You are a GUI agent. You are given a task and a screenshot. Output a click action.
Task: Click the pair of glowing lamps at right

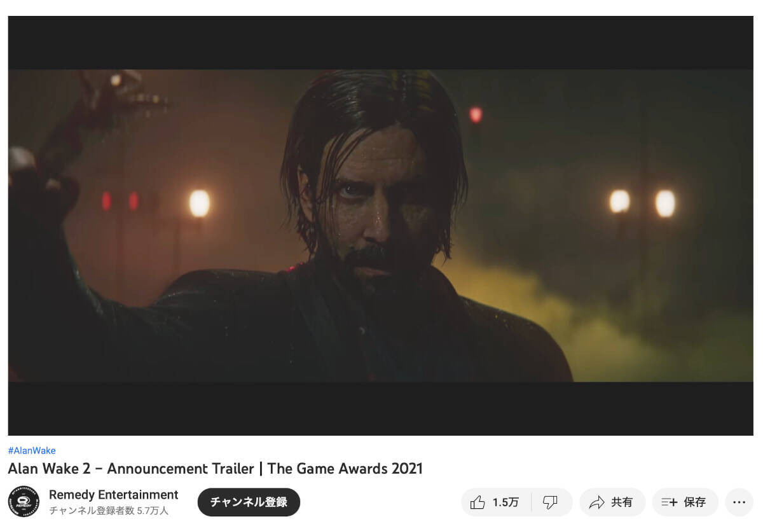[x=642, y=202]
